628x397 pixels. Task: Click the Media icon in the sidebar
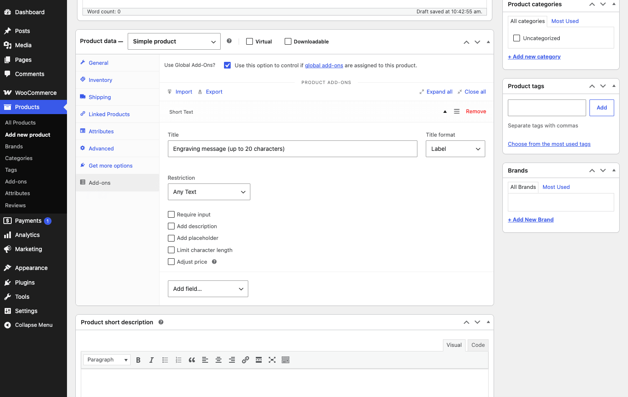(x=8, y=45)
